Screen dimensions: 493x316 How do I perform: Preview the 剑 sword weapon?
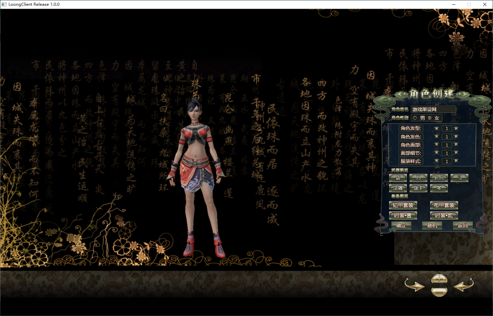pyautogui.click(x=398, y=178)
